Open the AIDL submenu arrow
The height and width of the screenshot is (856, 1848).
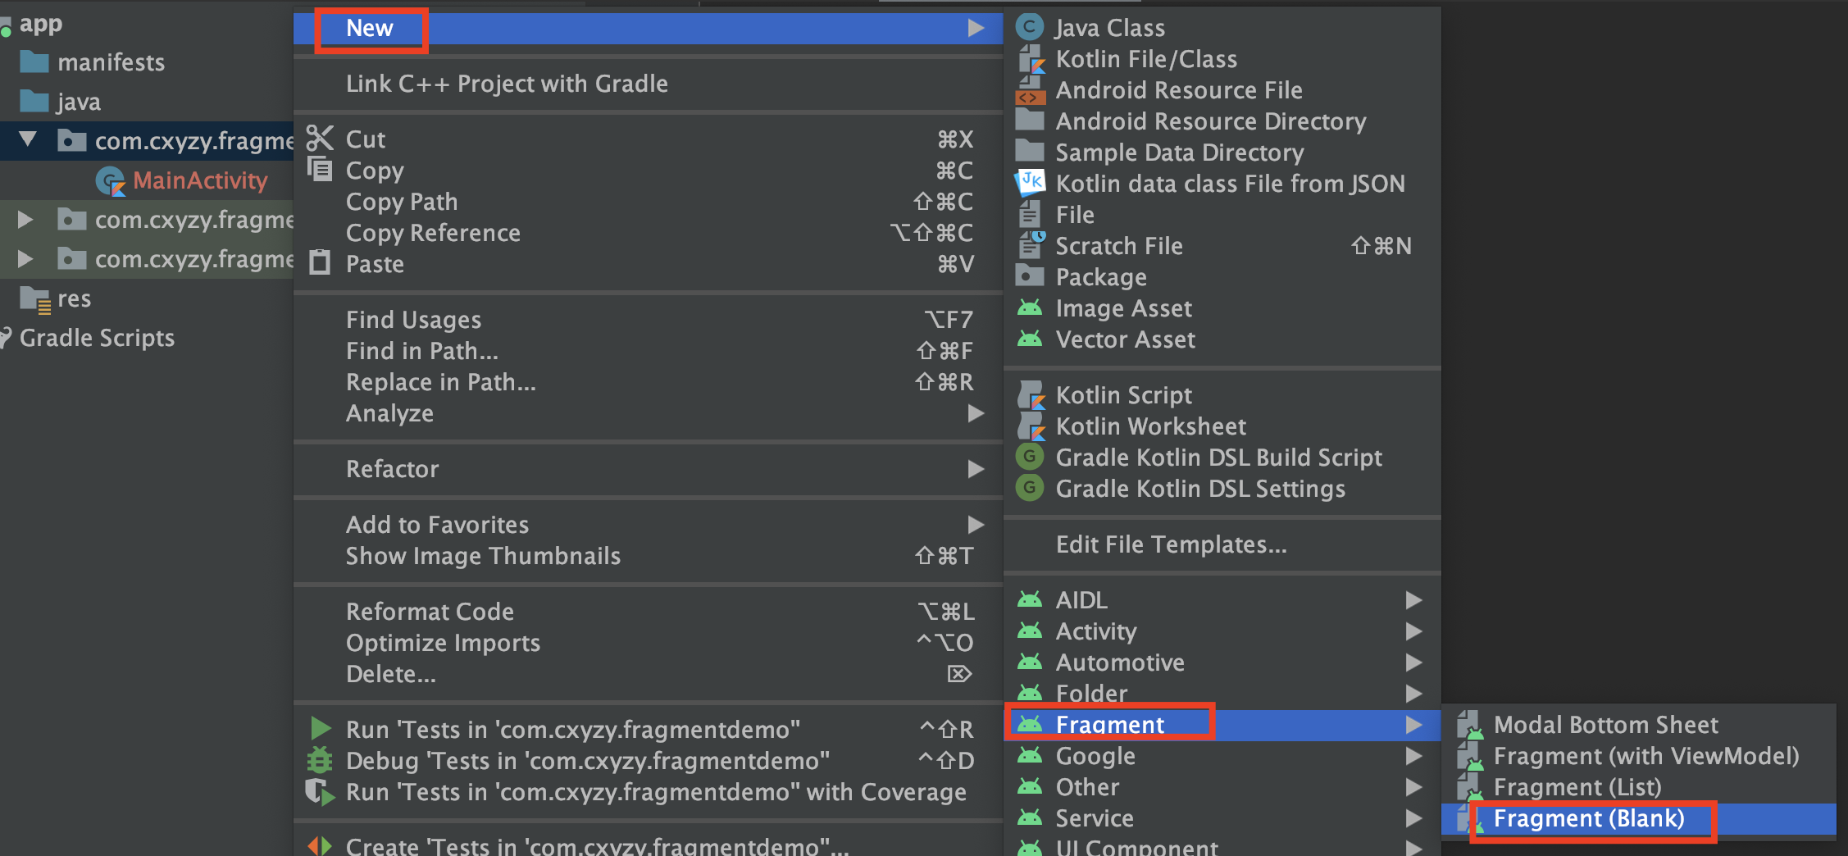point(1413,600)
